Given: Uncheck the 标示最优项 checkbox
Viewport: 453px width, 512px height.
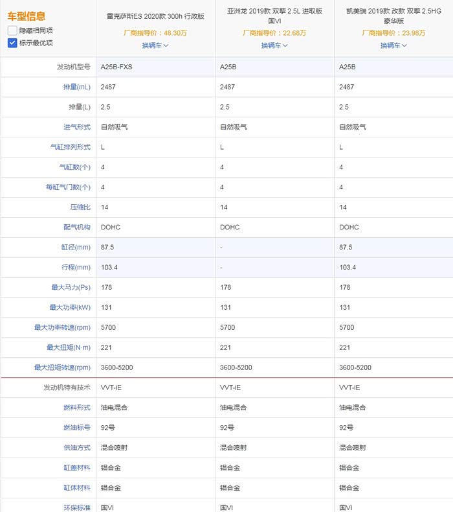Looking at the screenshot, I should click(12, 43).
